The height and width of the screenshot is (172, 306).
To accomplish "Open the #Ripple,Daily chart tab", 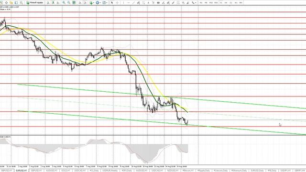I will click(x=204, y=171).
